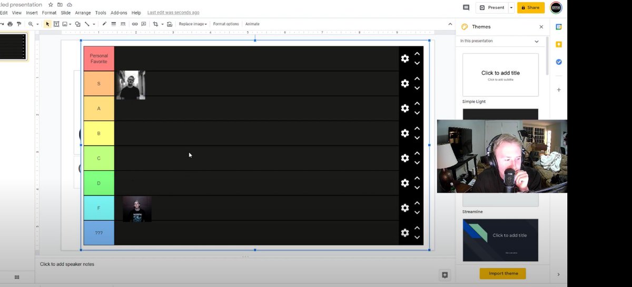This screenshot has height=287, width=632.
Task: Open the Tools menu
Action: [x=101, y=13]
